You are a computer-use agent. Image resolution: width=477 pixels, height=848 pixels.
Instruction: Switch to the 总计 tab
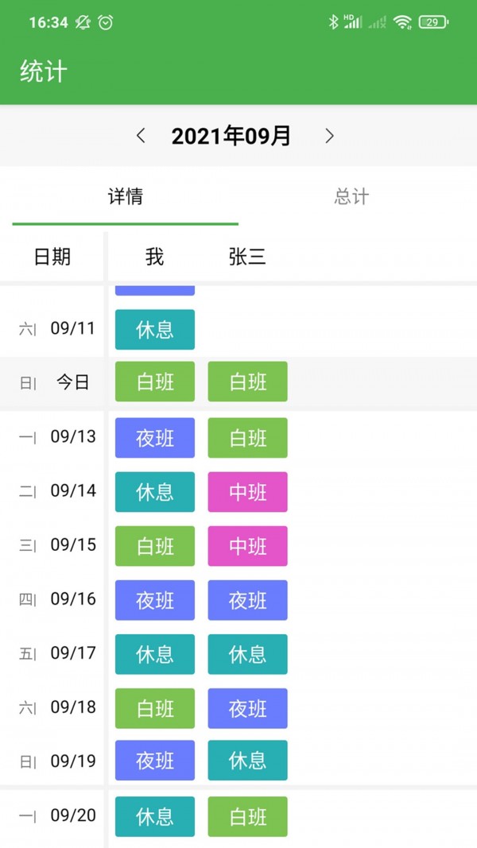click(x=351, y=197)
